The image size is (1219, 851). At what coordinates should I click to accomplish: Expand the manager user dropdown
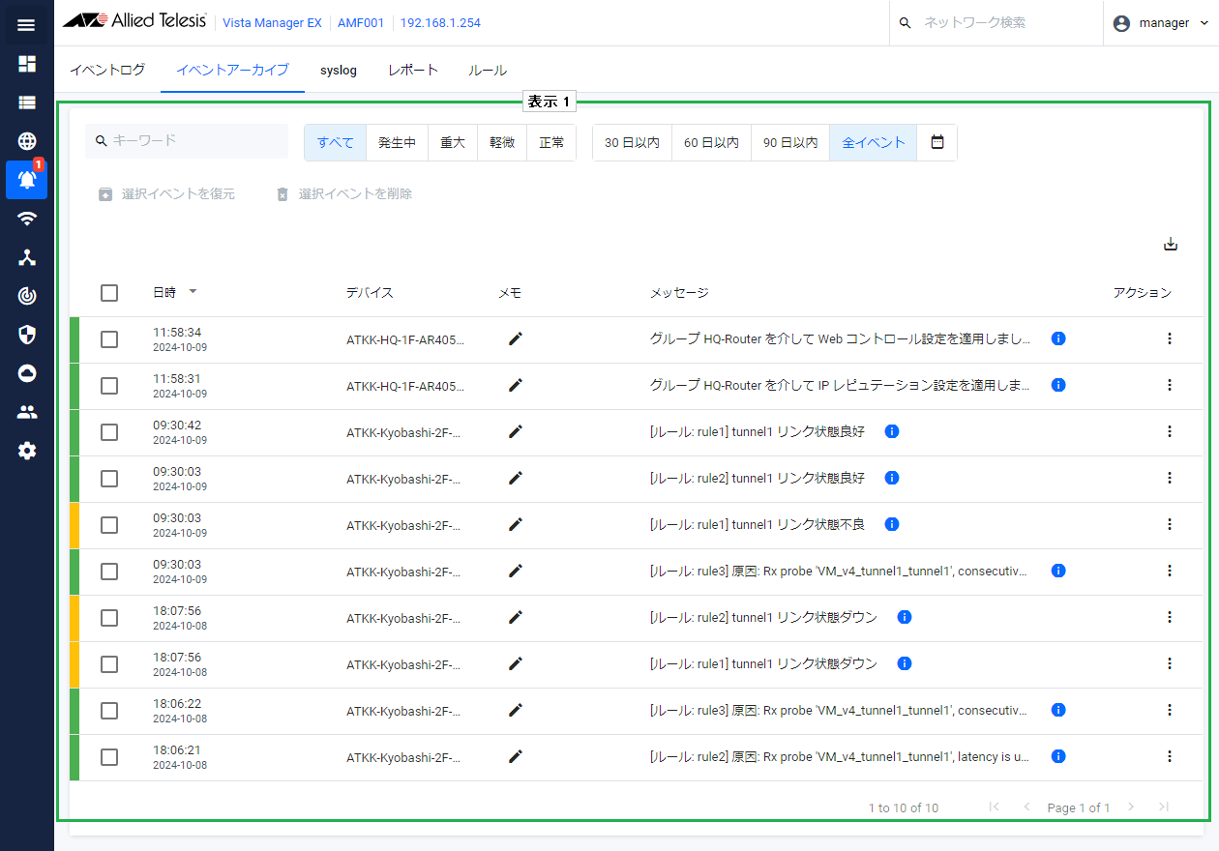pyautogui.click(x=1161, y=23)
